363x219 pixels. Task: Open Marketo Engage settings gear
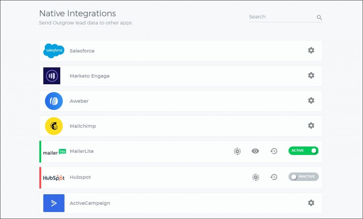[311, 75]
